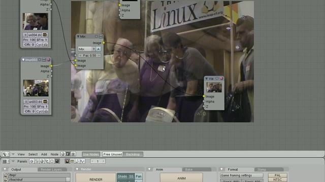Open the Script context in Panels header

tap(37, 161)
